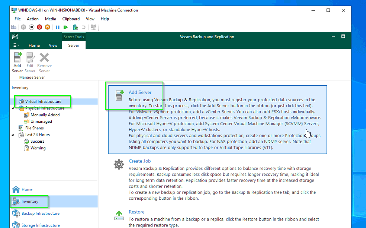Open the Backup Infrastructure pane
The height and width of the screenshot is (228, 366).
point(54,213)
